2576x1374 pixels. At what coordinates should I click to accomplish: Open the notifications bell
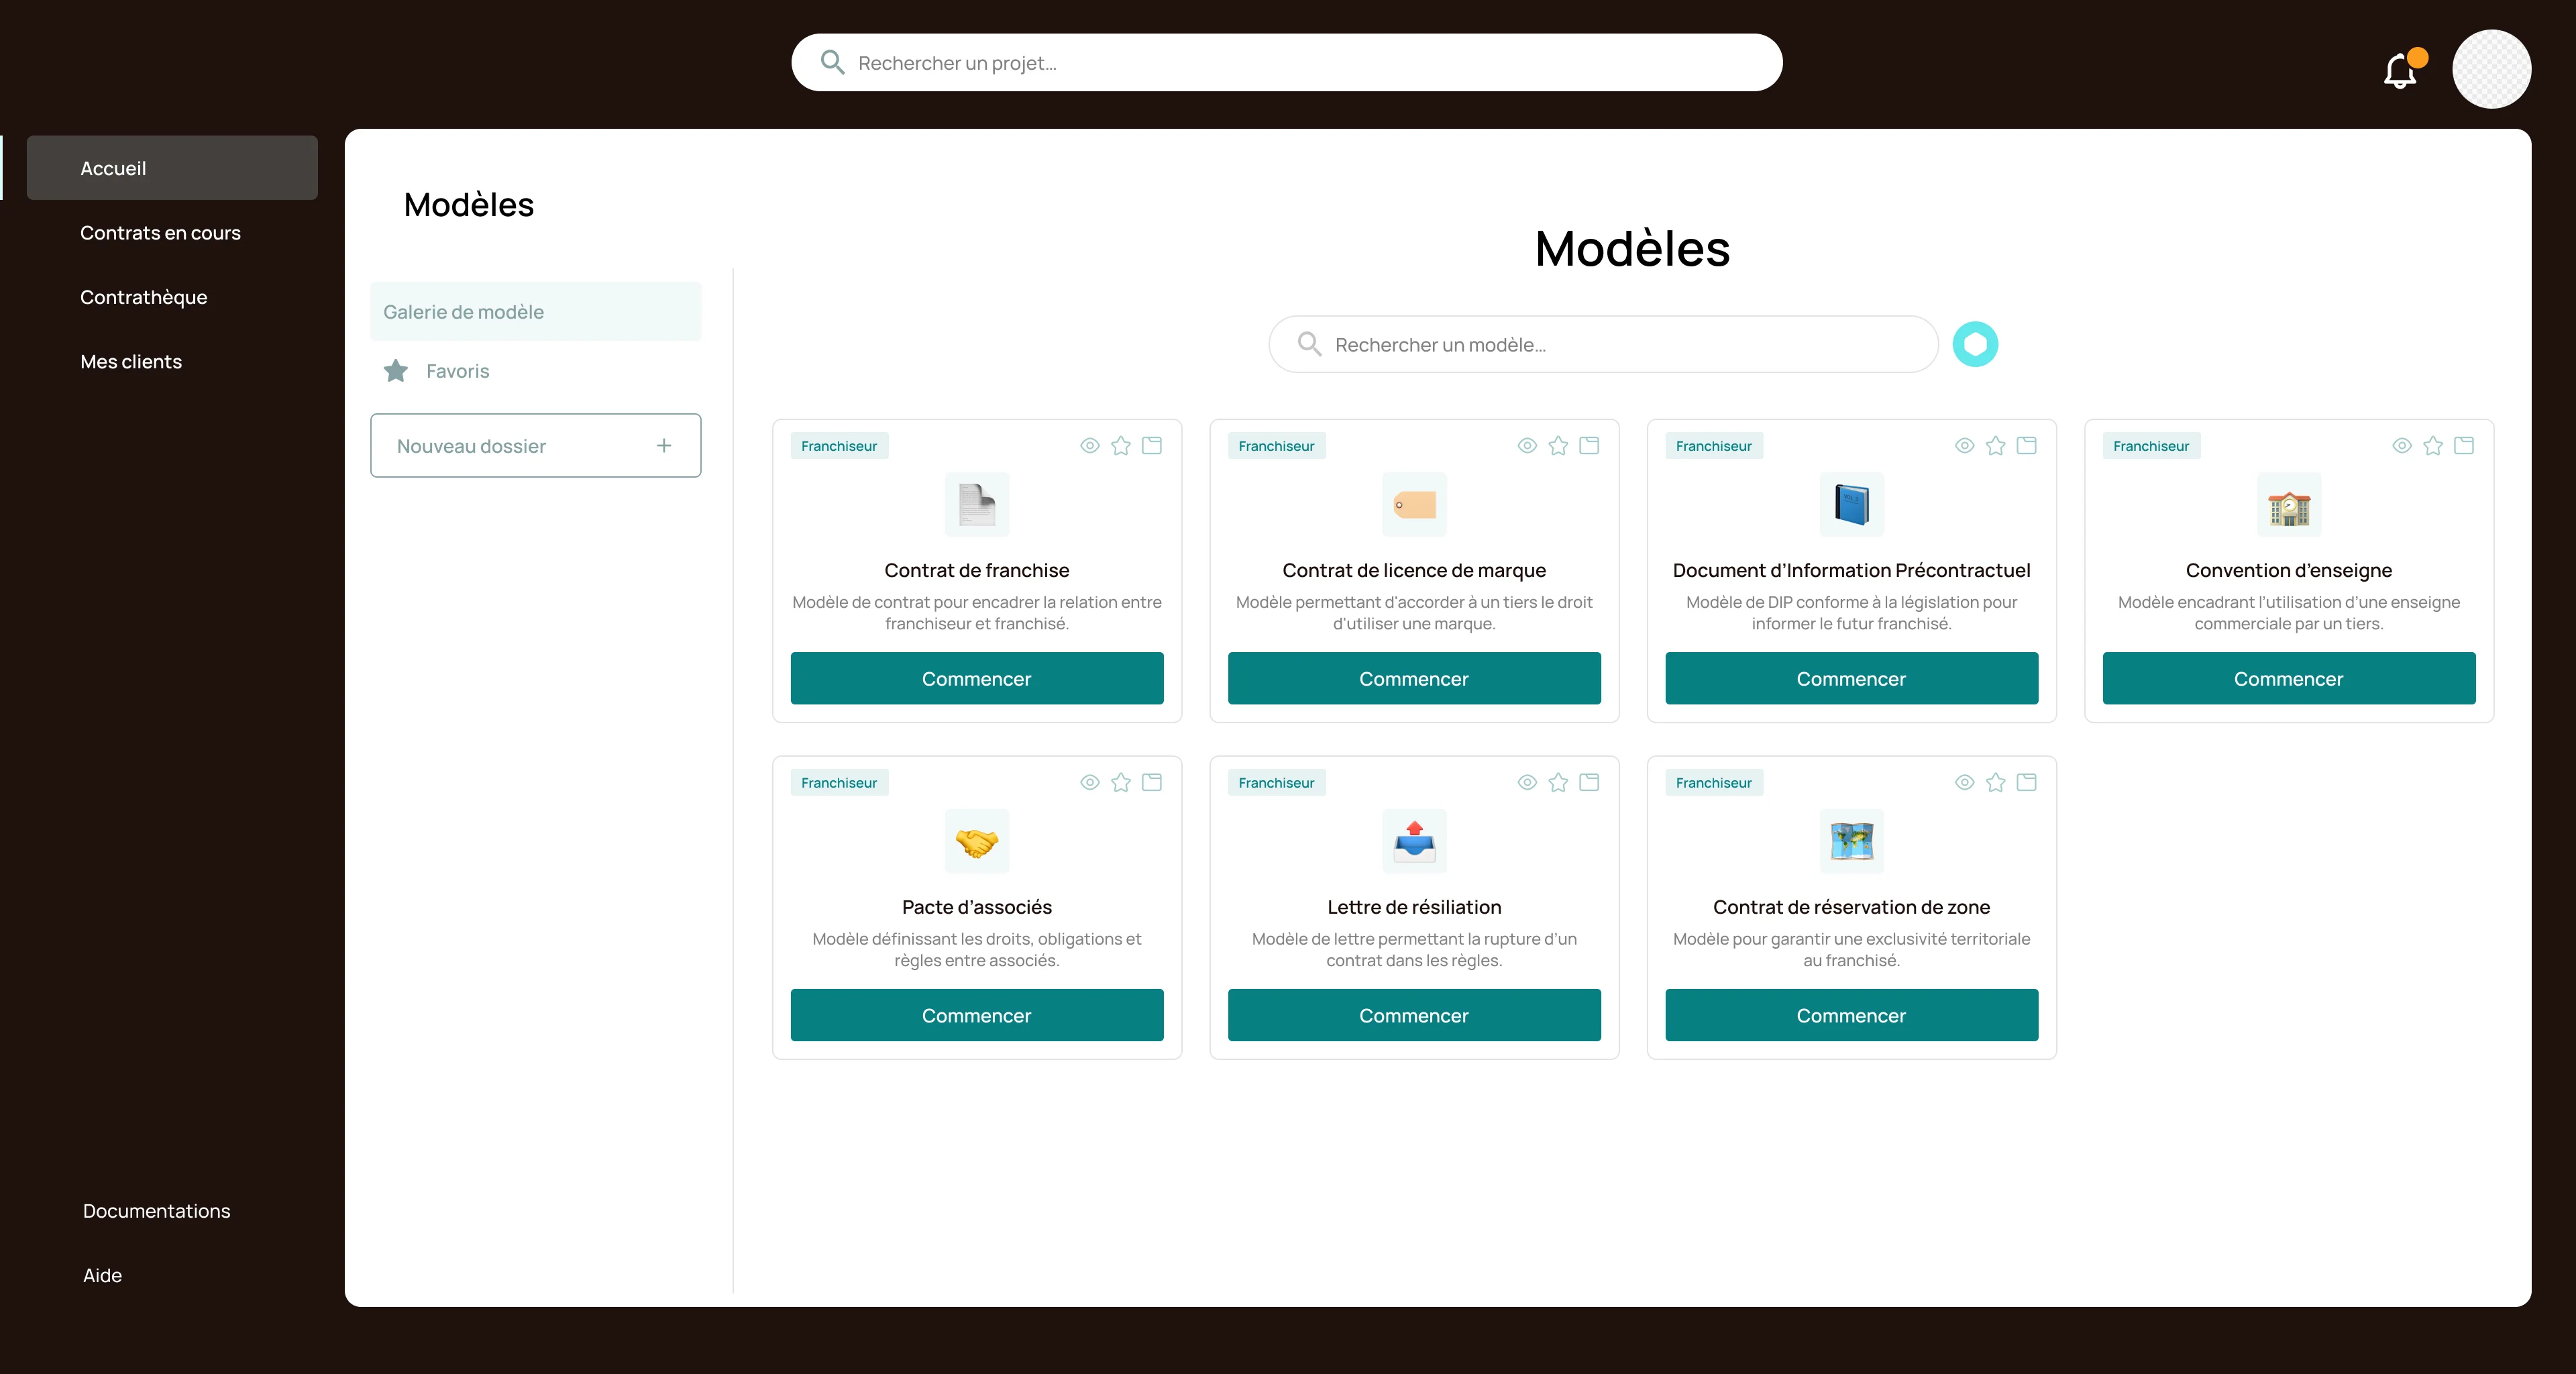click(2401, 70)
